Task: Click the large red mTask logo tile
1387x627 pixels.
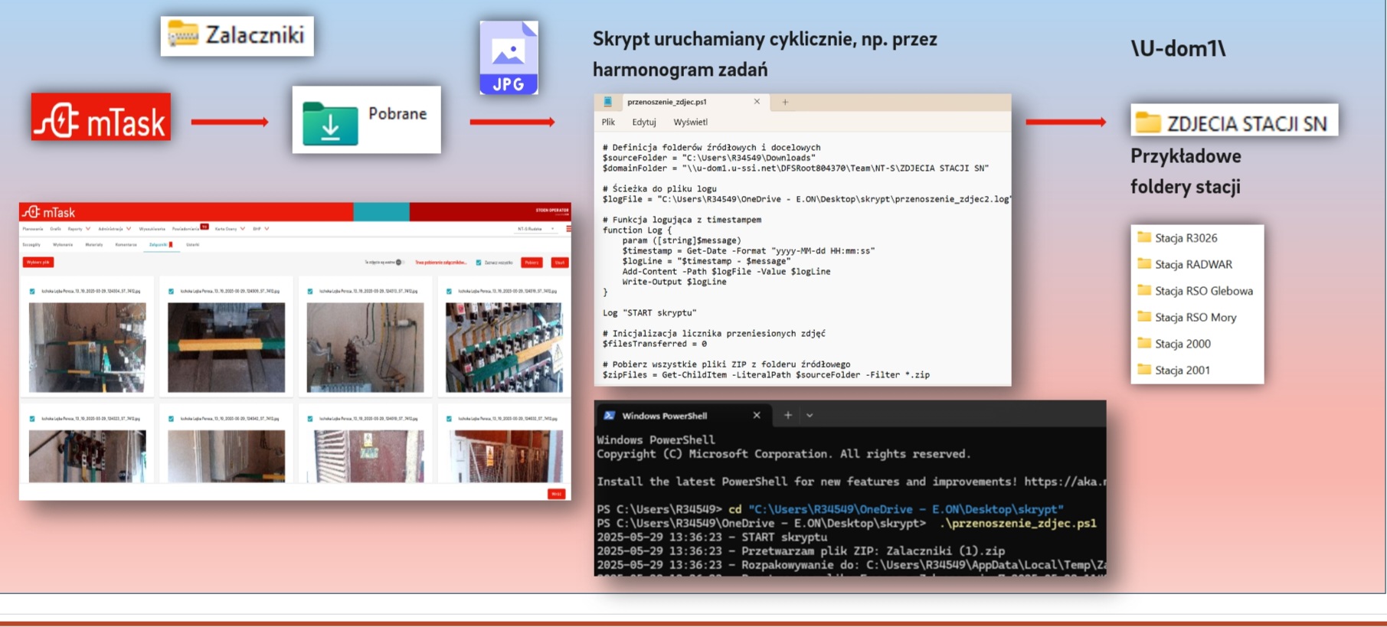Action: pos(101,117)
